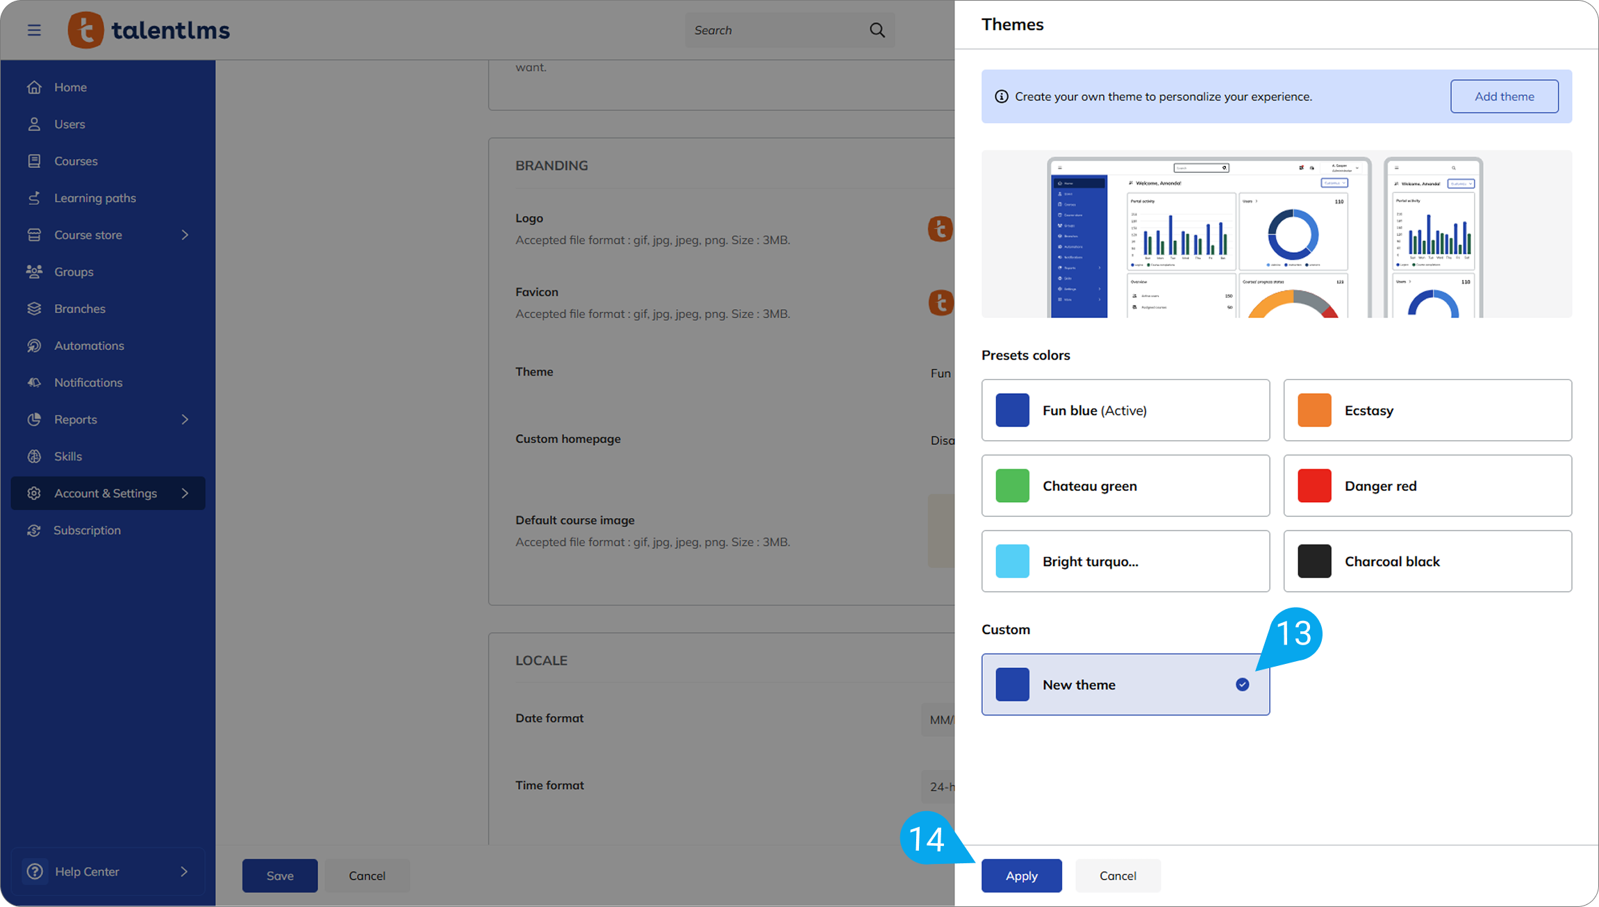Click the Learning paths icon
The height and width of the screenshot is (907, 1599).
tap(34, 198)
